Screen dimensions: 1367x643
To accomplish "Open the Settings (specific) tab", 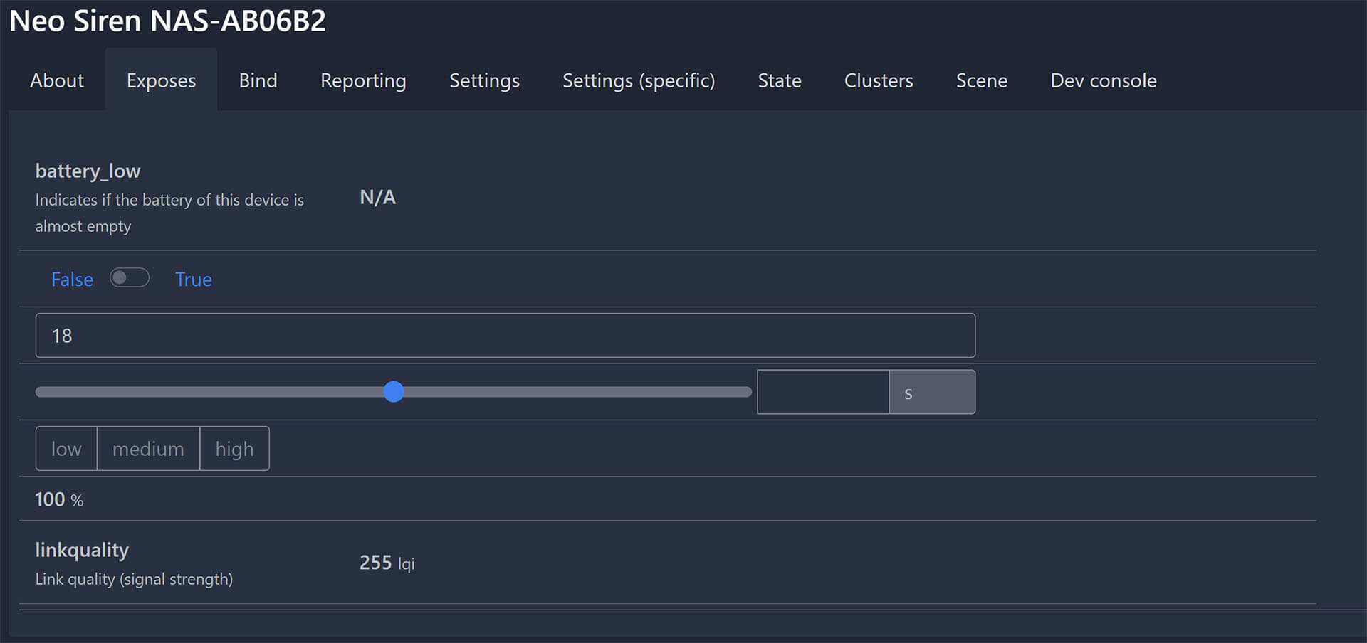I will (639, 80).
